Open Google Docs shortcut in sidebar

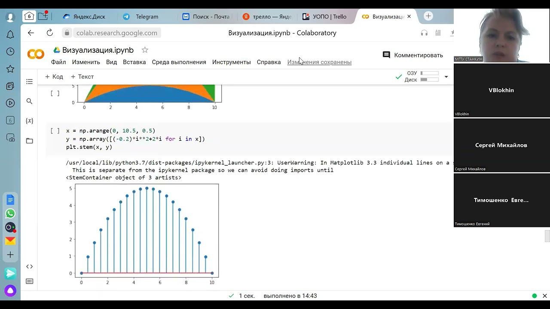[x=10, y=200]
